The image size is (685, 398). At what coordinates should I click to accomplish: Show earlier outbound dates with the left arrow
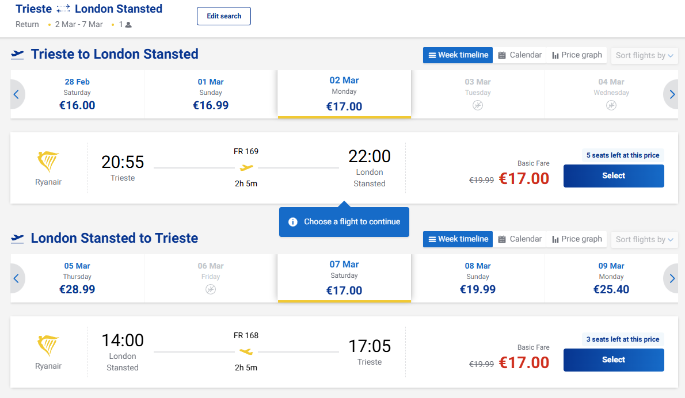point(16,94)
